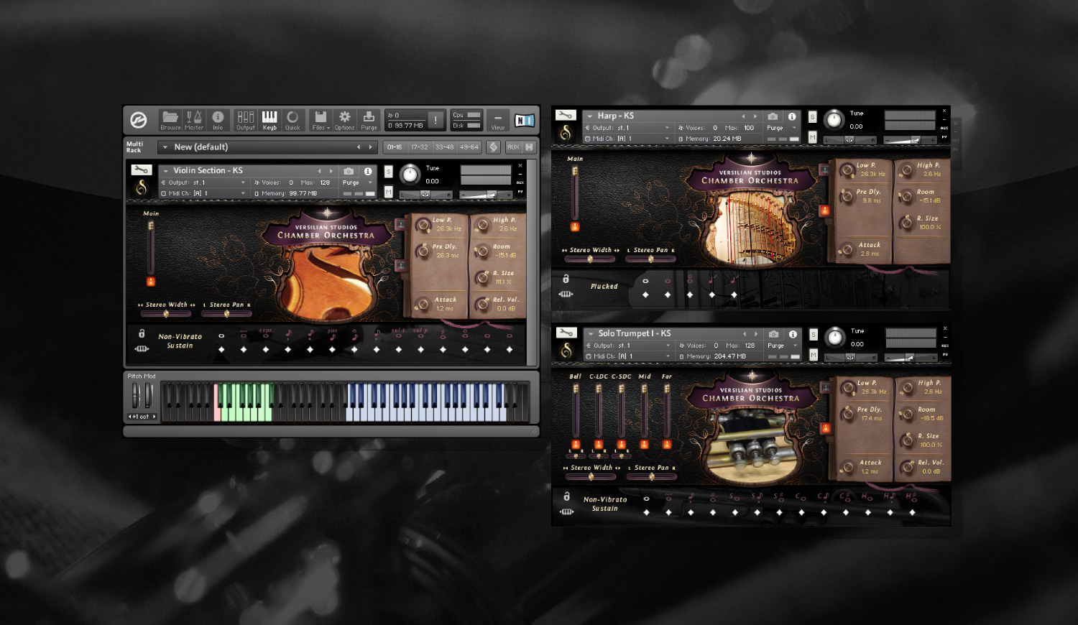The height and width of the screenshot is (625, 1078).
Task: Open the Options gear dialog
Action: click(x=344, y=120)
